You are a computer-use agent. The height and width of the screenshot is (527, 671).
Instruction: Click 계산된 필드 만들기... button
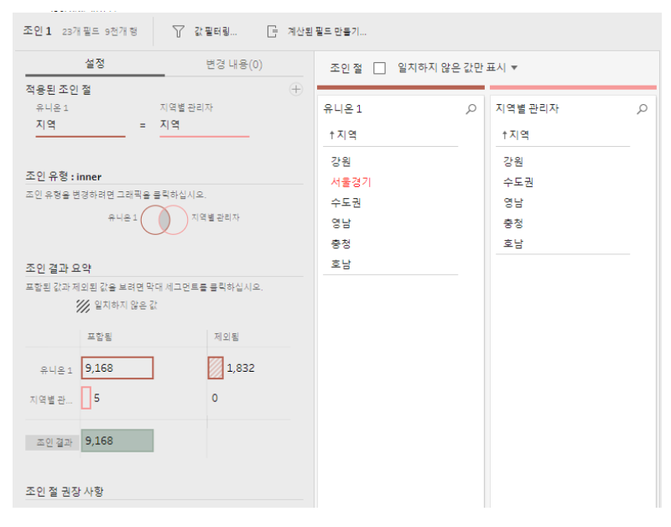(x=326, y=31)
